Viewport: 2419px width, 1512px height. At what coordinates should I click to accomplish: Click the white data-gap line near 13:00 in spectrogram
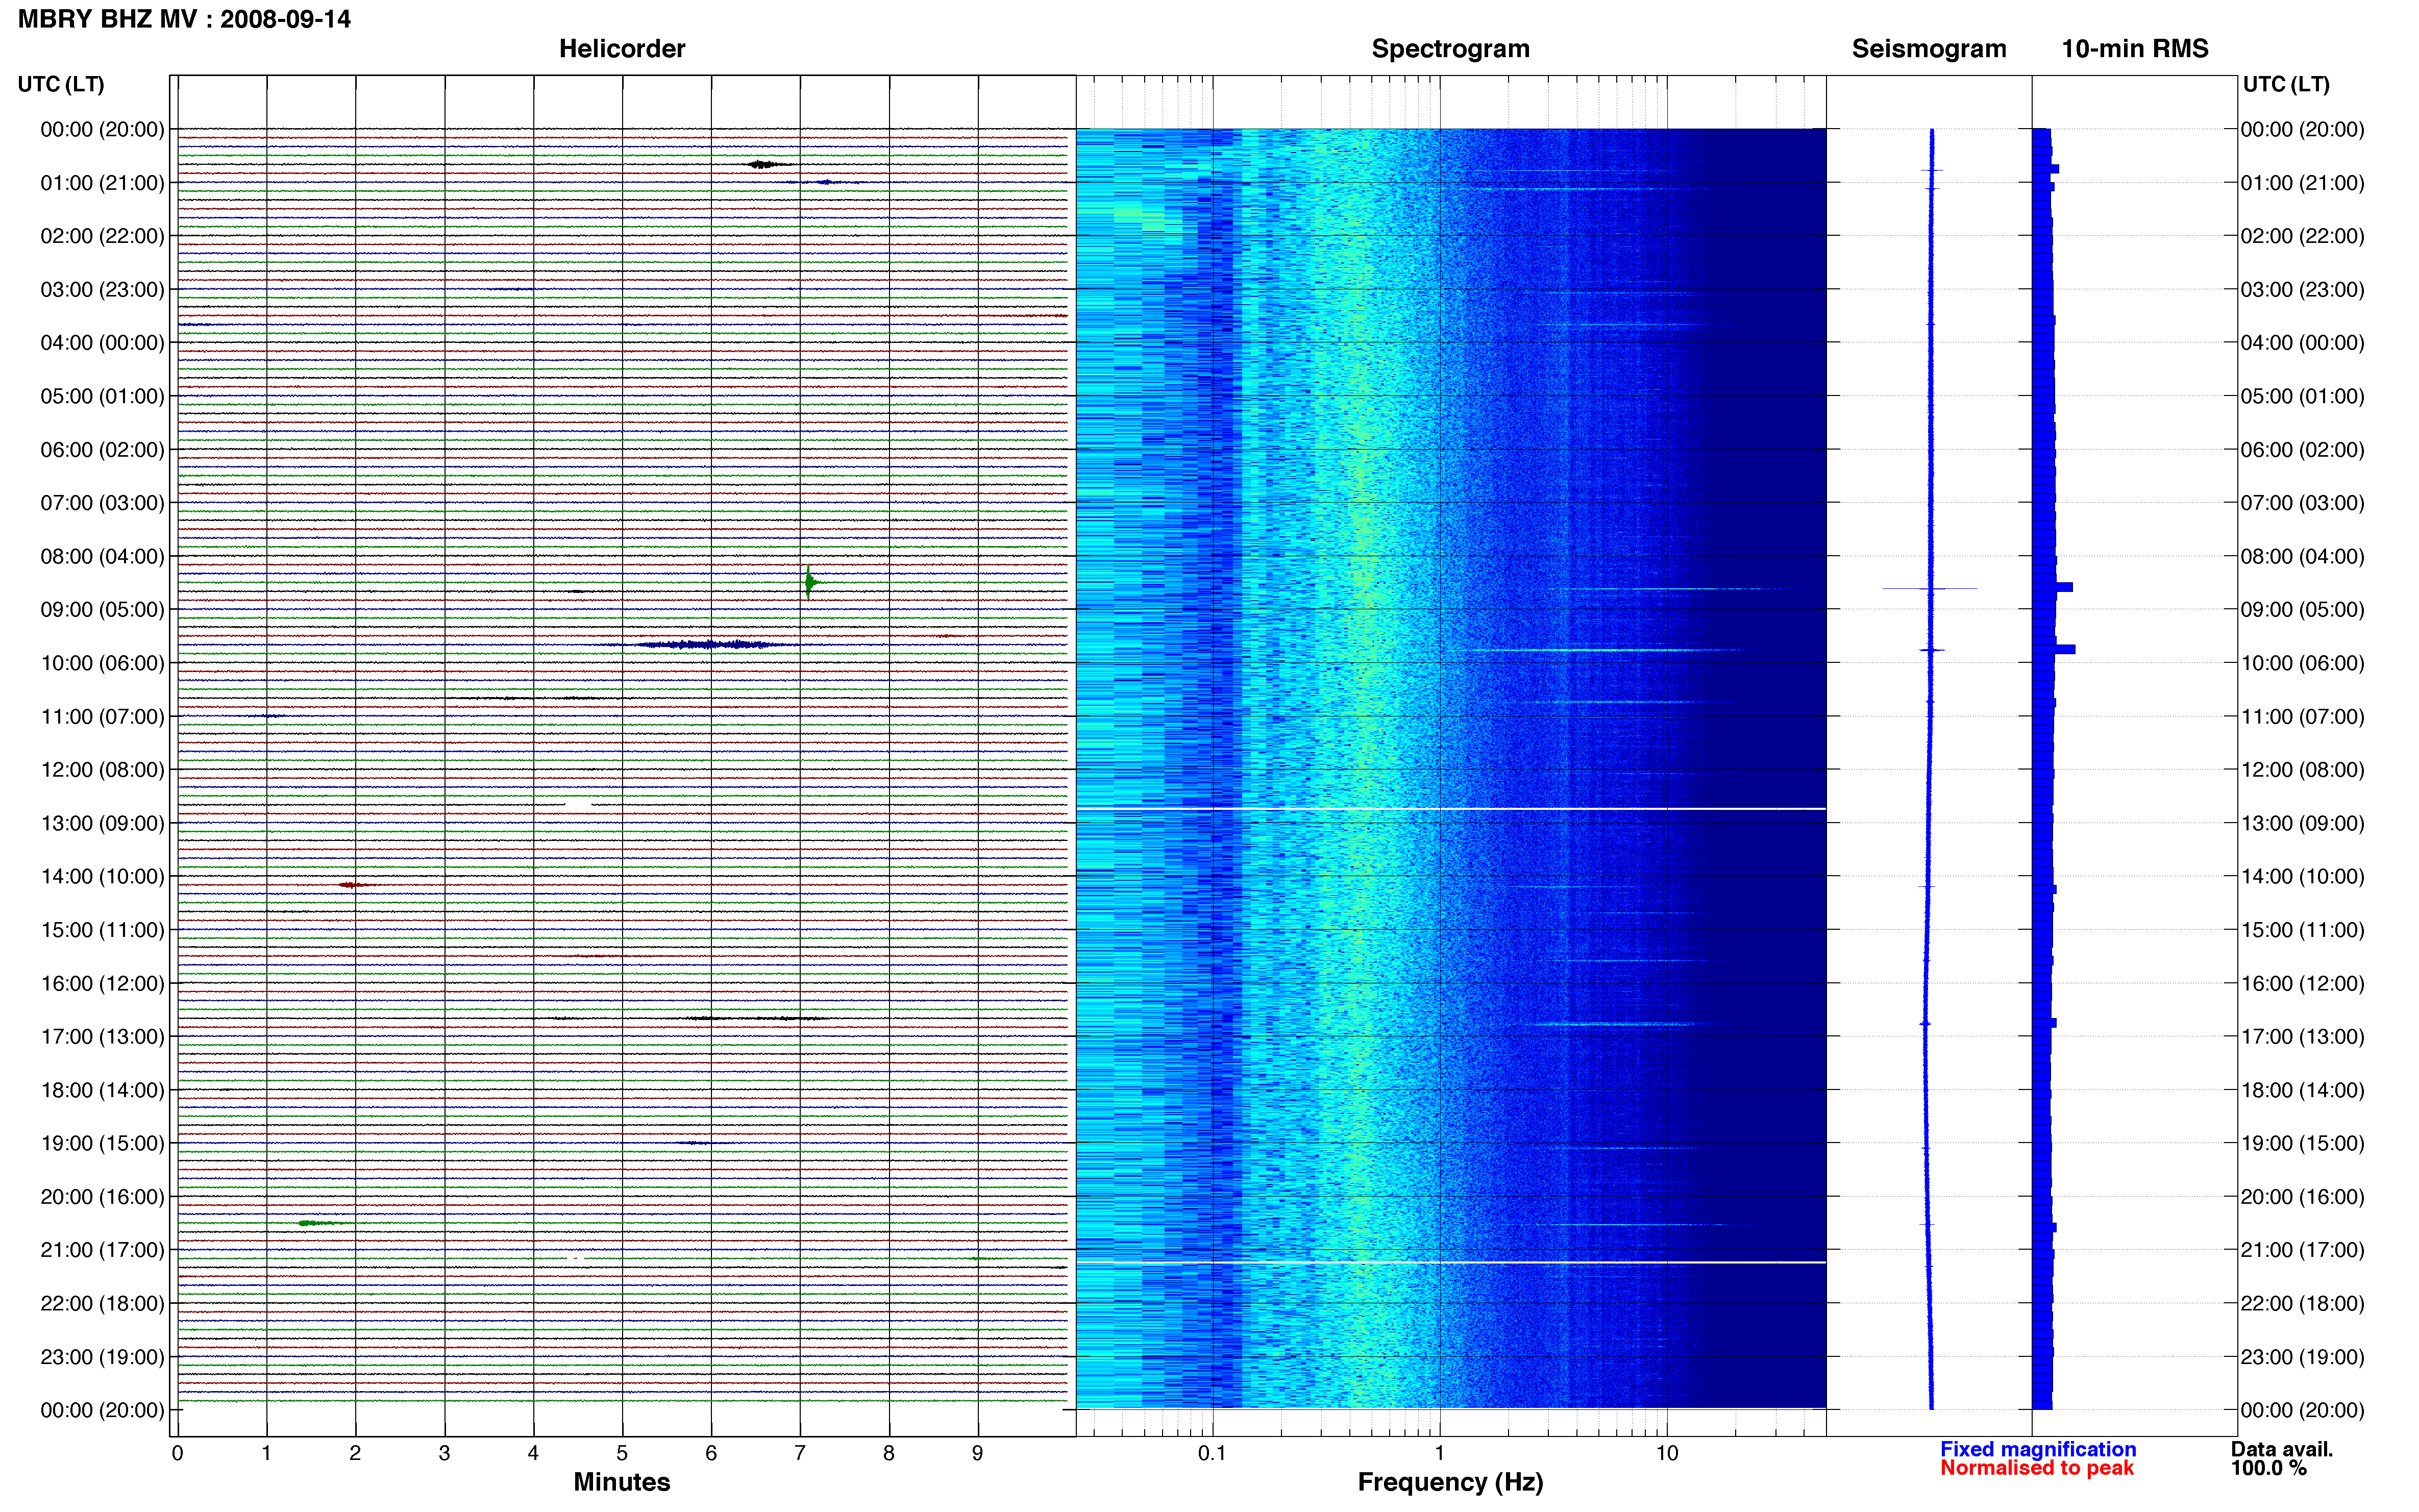point(1450,808)
